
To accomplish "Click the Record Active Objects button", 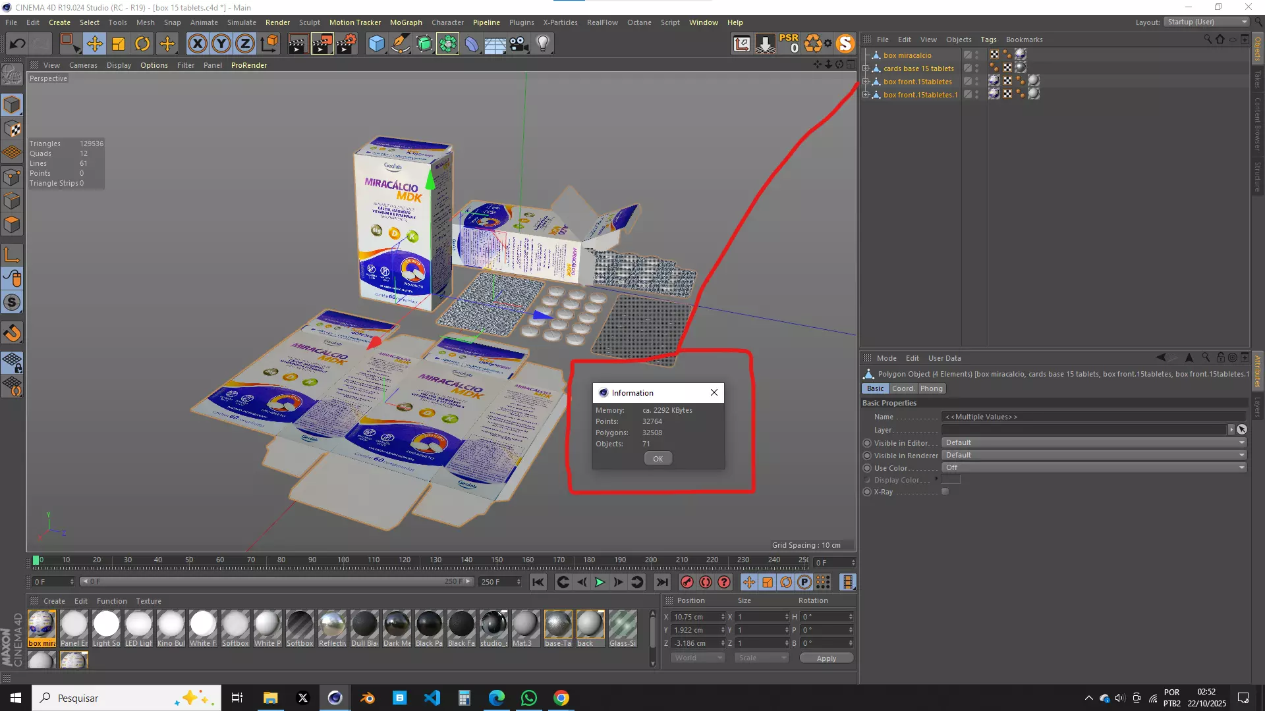I will click(x=687, y=582).
